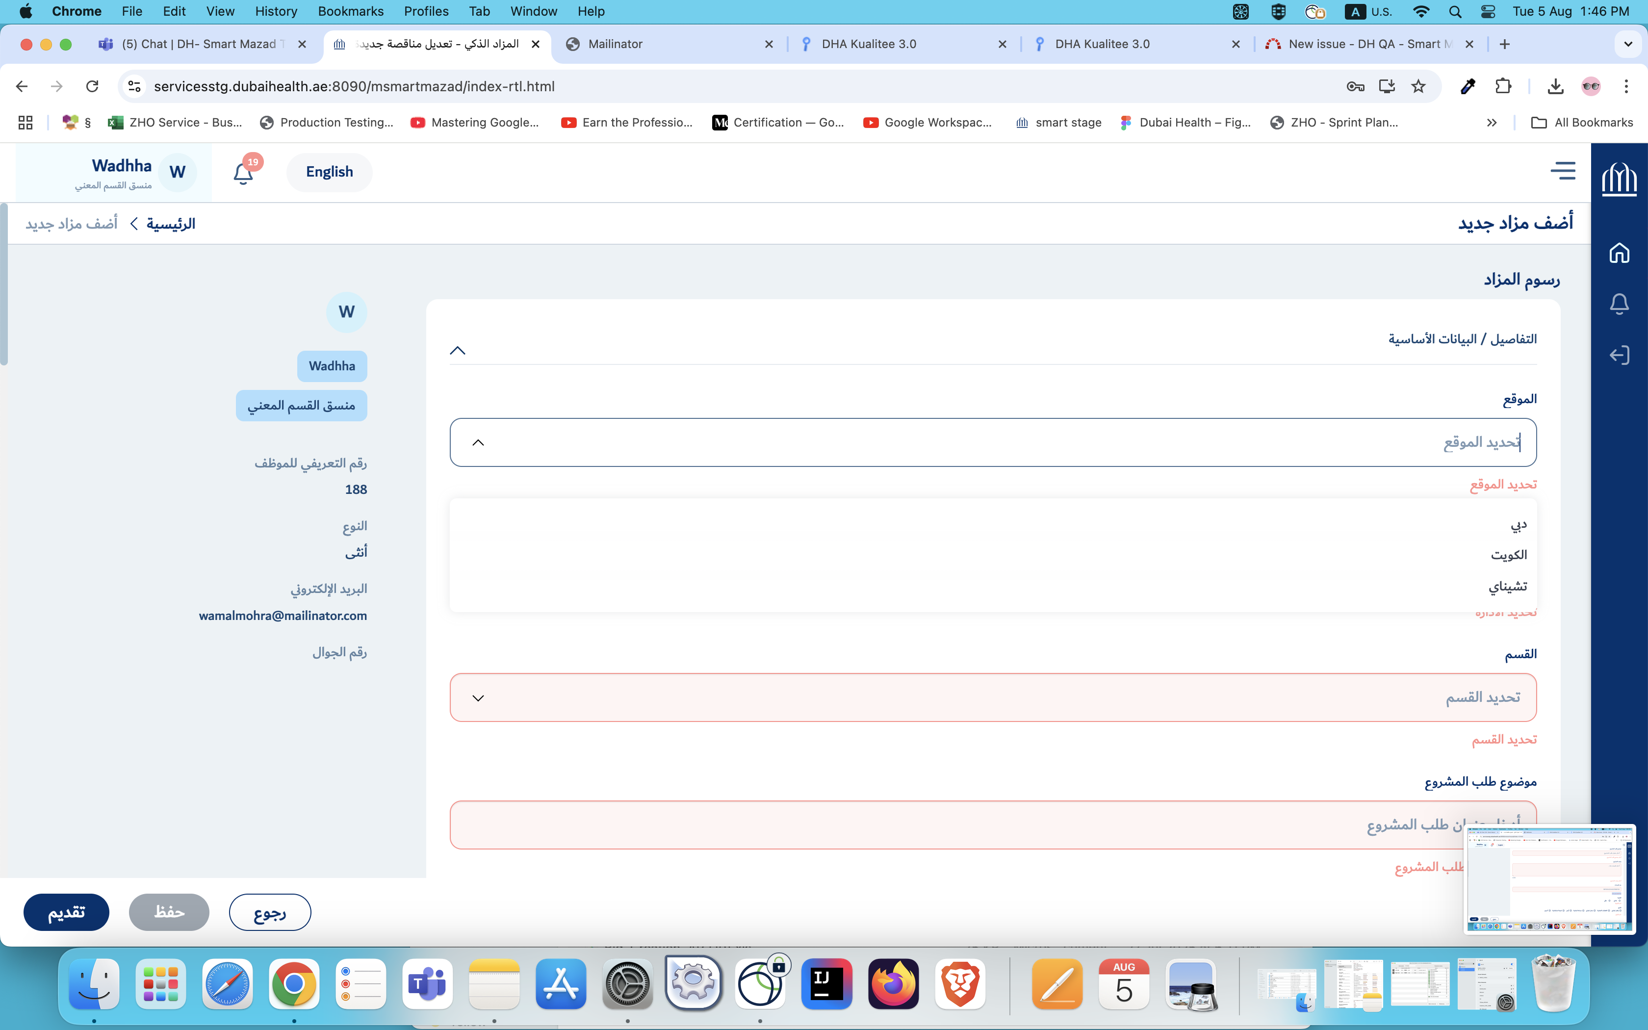Open the History menu

276,12
